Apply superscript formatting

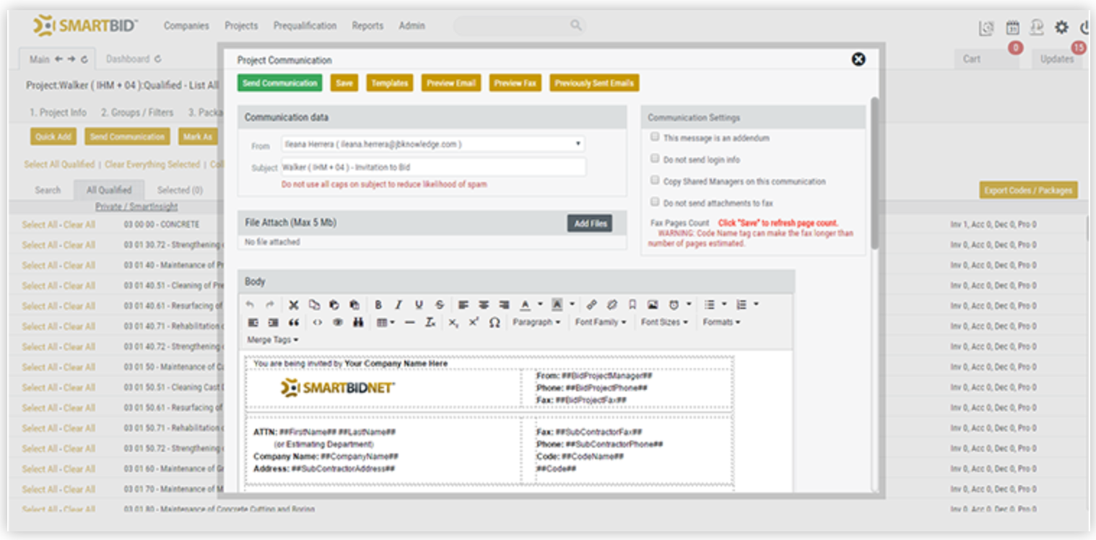(474, 322)
